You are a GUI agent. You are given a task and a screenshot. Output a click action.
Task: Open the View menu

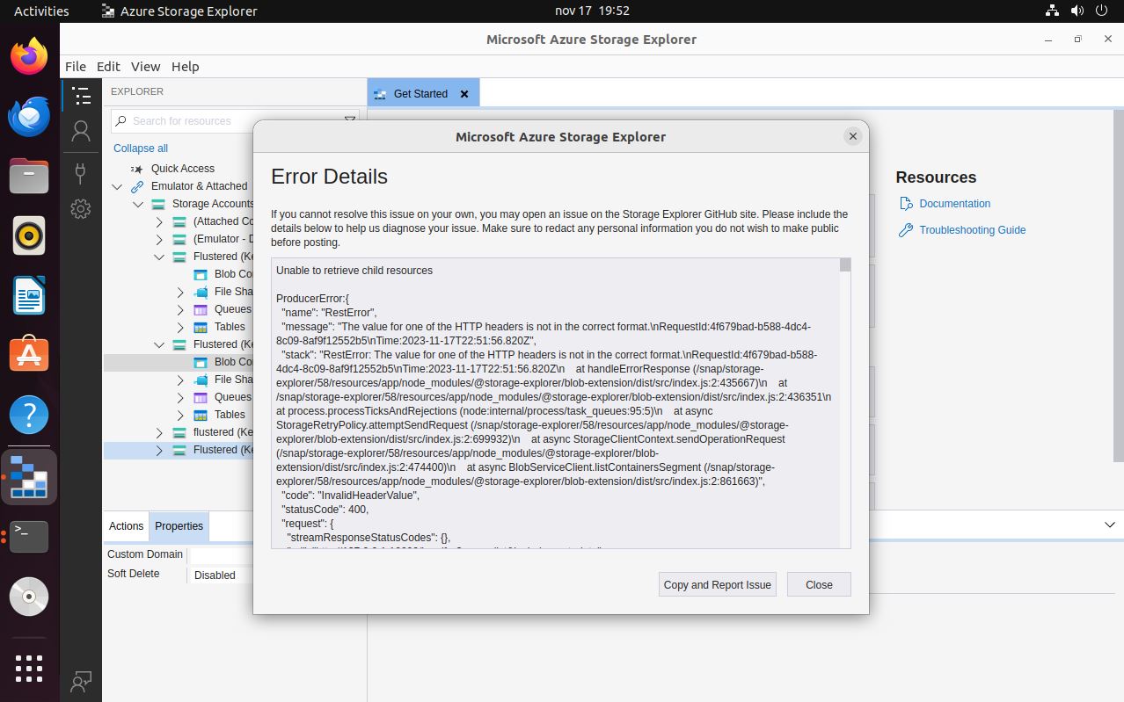click(145, 66)
